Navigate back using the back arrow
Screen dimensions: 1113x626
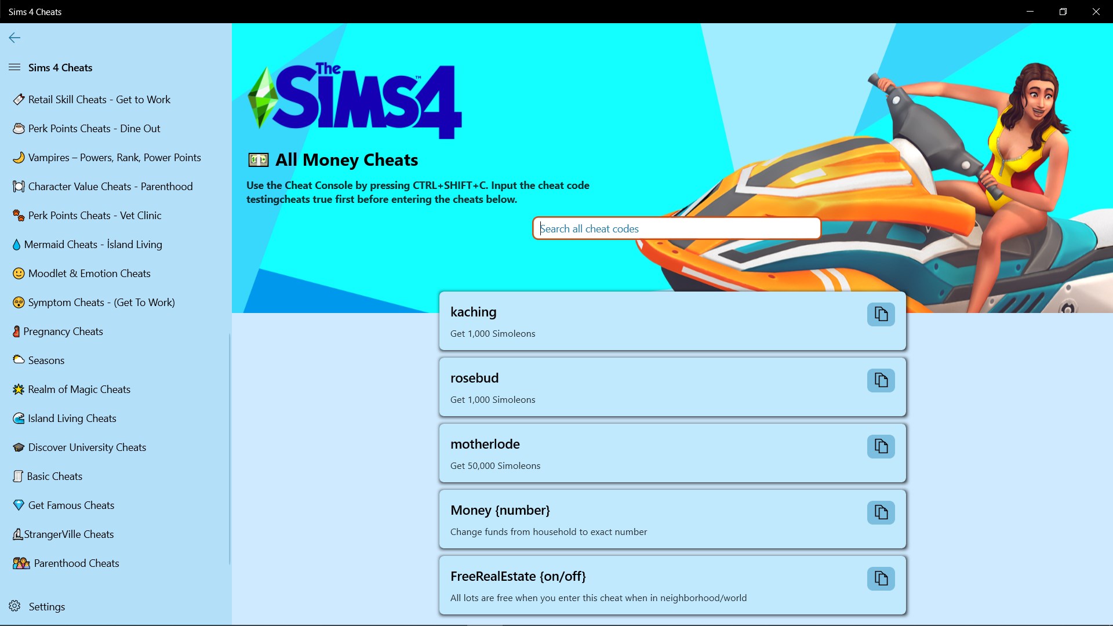14,38
